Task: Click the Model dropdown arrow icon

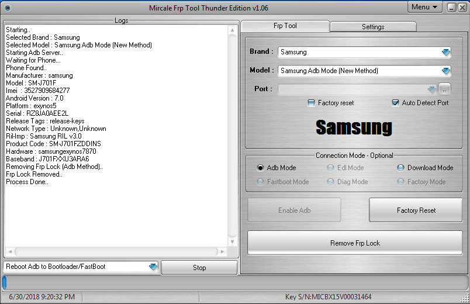Action: click(x=445, y=71)
